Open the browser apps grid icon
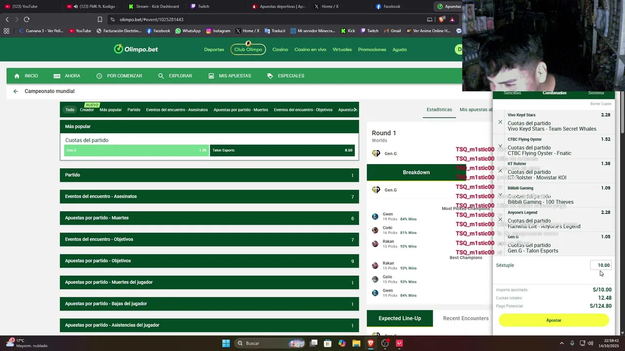 6,31
